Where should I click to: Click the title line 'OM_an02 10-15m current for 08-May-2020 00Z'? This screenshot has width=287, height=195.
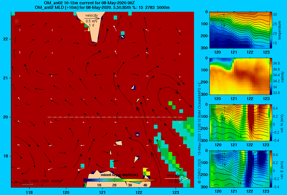pos(89,3)
